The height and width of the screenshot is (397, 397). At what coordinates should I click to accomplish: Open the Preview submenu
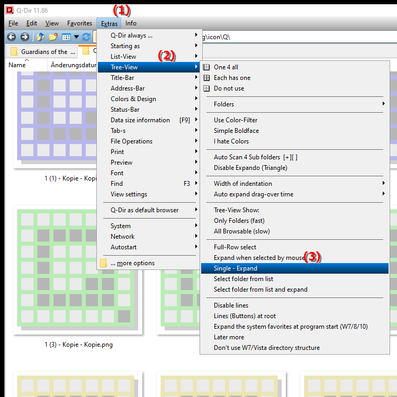(149, 163)
